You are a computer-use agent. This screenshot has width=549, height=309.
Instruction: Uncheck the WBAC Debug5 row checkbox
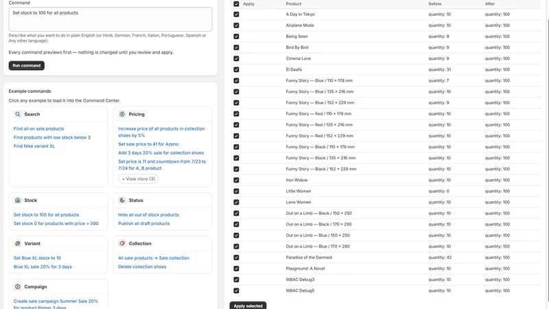click(x=236, y=290)
